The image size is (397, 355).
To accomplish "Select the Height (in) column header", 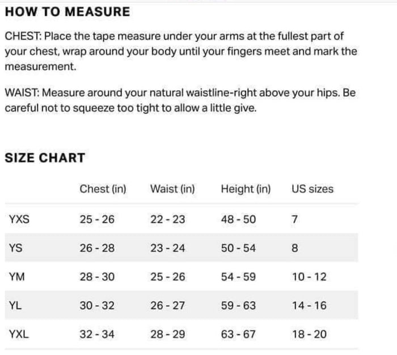I will pos(246,189).
